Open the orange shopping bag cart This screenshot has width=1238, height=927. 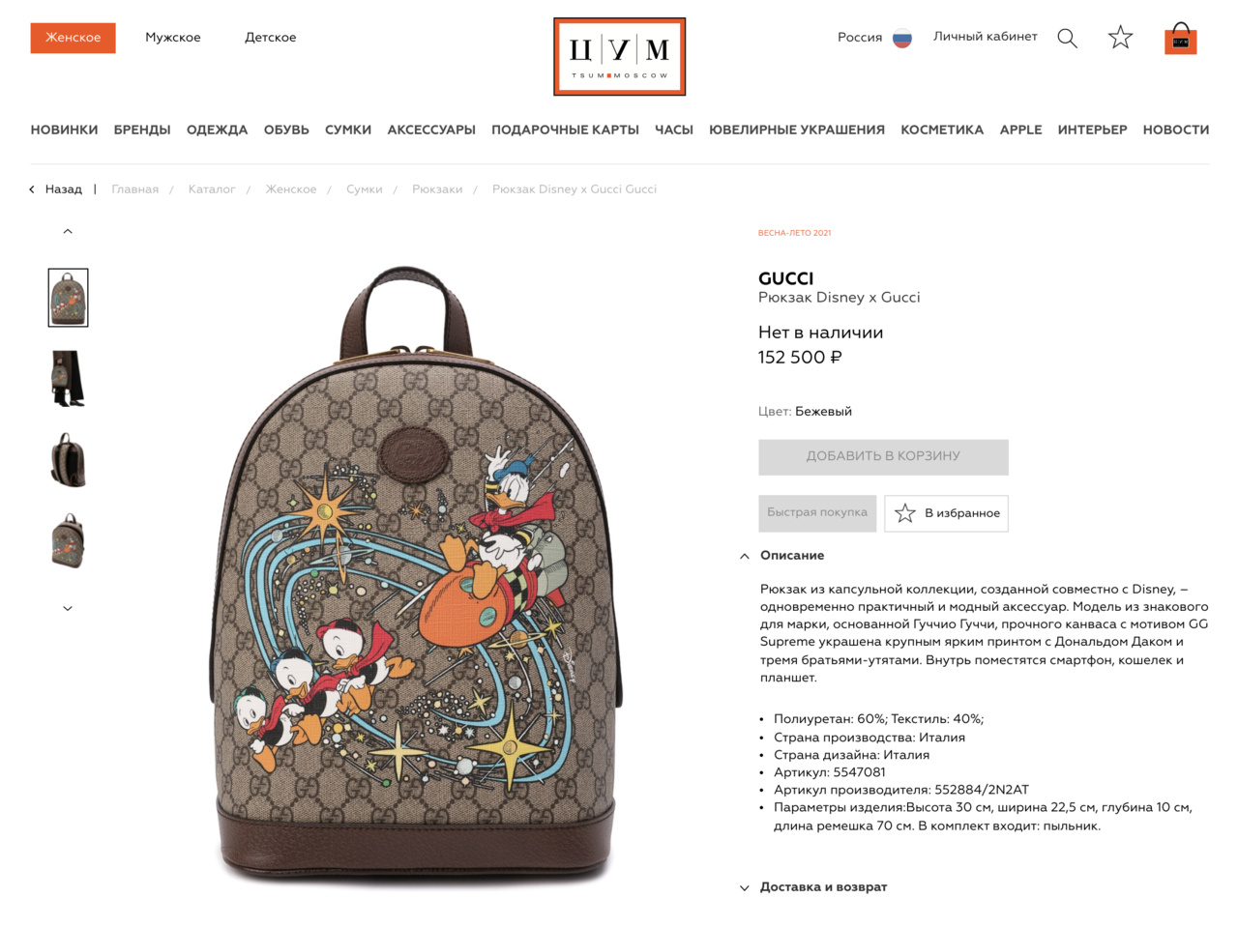coord(1180,39)
